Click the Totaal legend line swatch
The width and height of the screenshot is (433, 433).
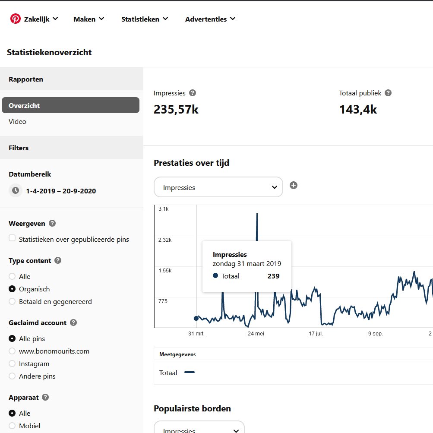click(x=190, y=372)
